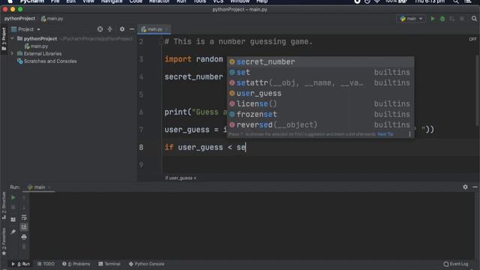Click line number 9 in the gutter
480x270 pixels.
click(x=141, y=165)
